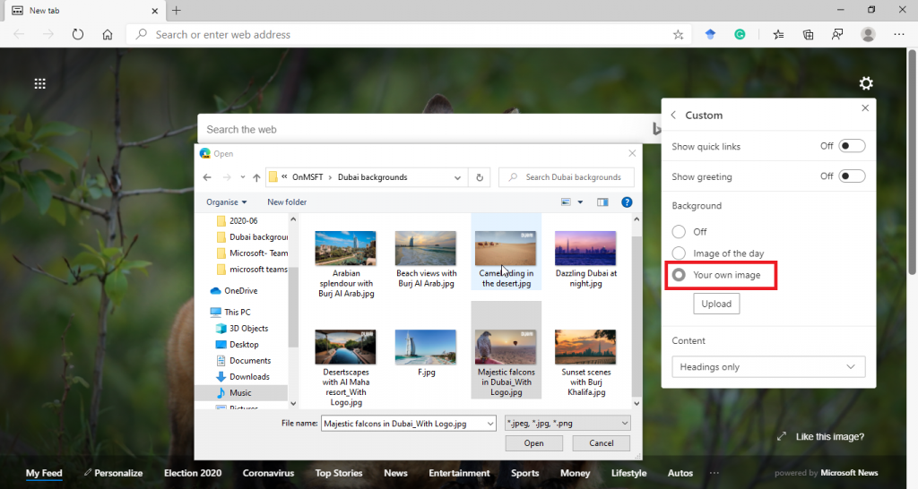Open the Entertainment tab
The width and height of the screenshot is (918, 489).
coord(459,473)
